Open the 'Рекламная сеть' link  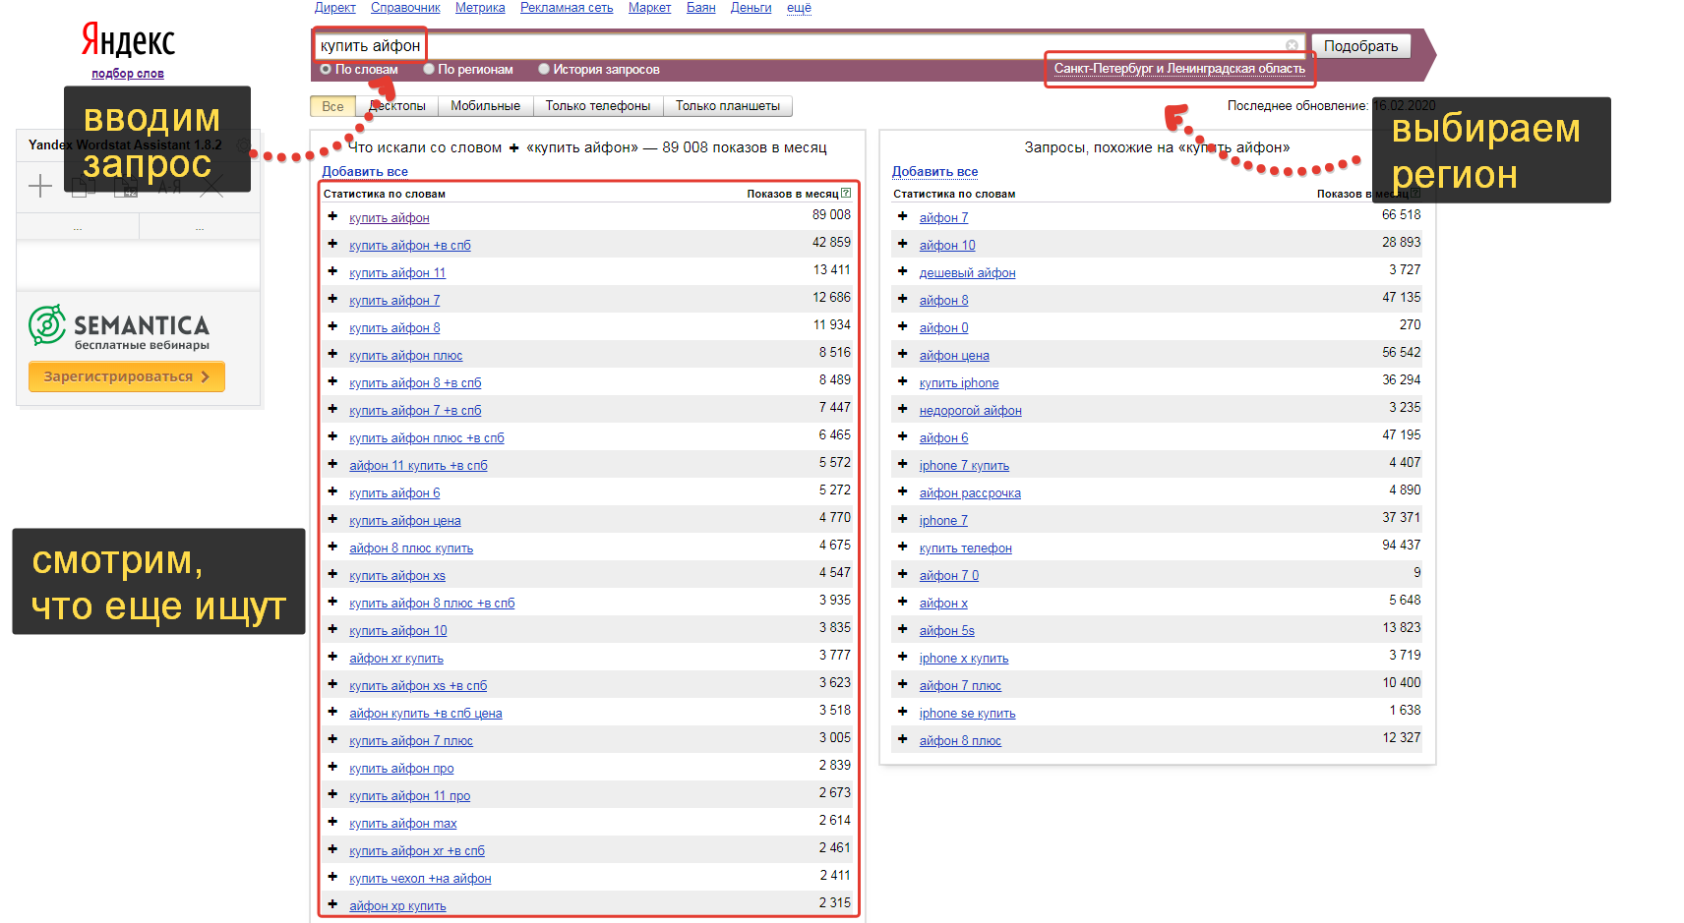click(567, 8)
